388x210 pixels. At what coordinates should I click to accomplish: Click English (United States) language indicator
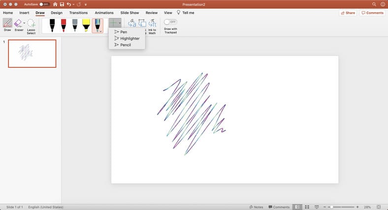coord(46,207)
